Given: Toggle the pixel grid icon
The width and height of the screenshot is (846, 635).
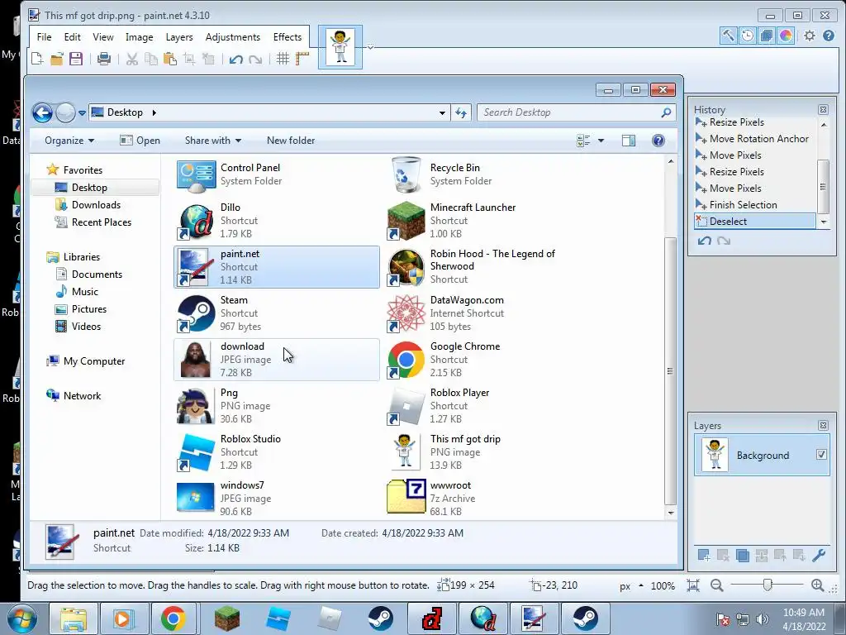Looking at the screenshot, I should (283, 59).
